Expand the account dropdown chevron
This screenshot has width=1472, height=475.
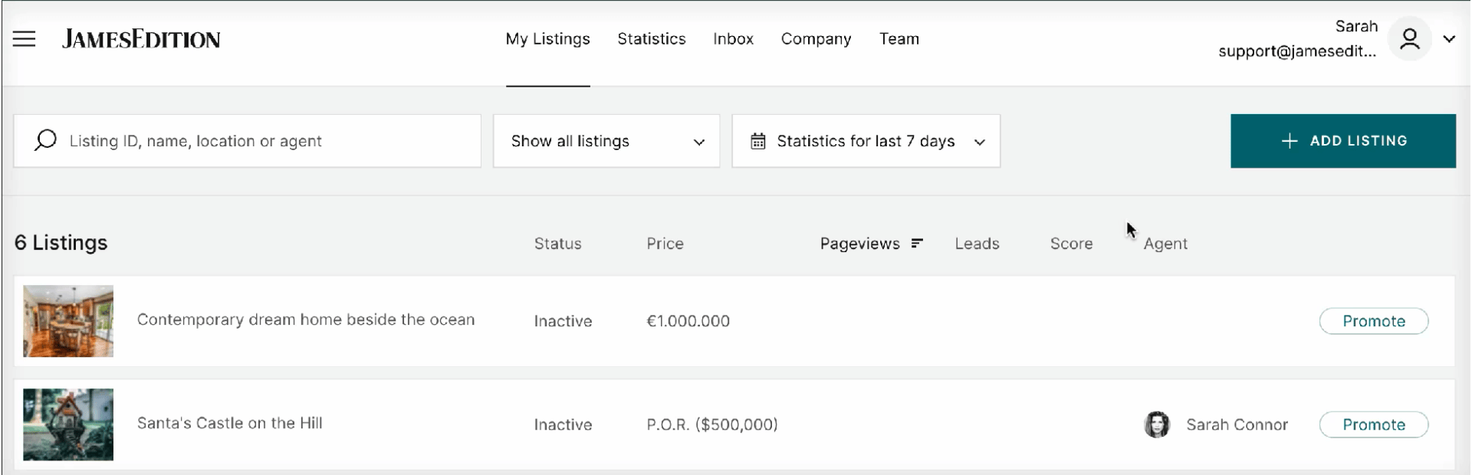[1449, 39]
